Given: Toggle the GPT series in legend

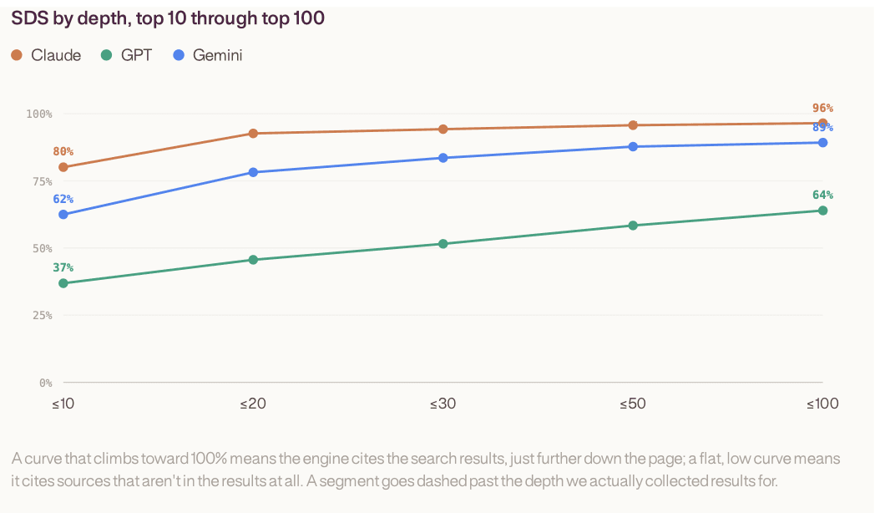Looking at the screenshot, I should click(127, 55).
